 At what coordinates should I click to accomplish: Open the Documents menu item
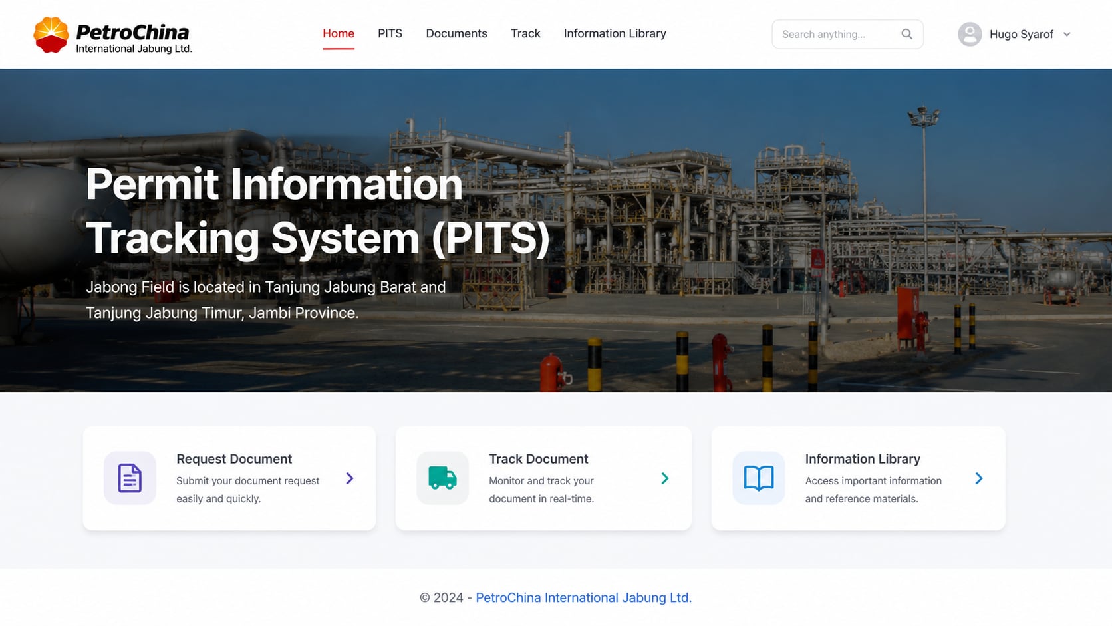click(x=456, y=33)
